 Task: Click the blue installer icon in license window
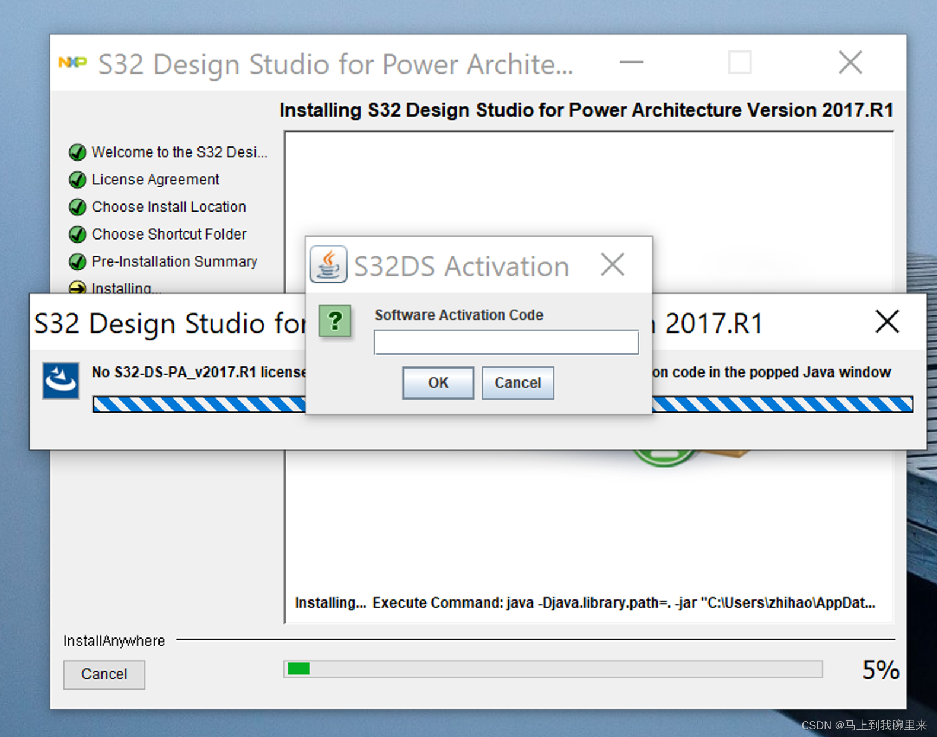60,380
